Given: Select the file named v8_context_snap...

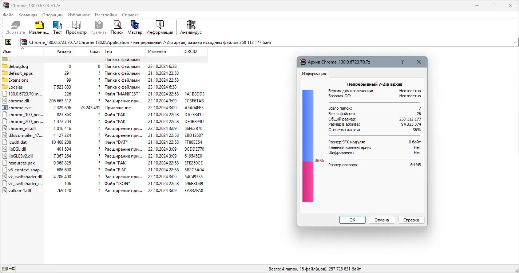Looking at the screenshot, I should (26, 170).
